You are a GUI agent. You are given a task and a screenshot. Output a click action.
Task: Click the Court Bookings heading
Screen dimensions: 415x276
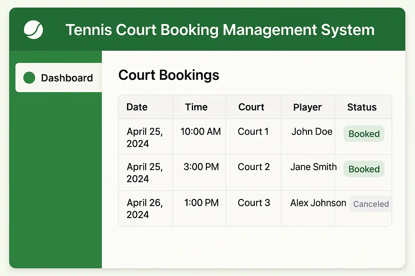coord(169,75)
